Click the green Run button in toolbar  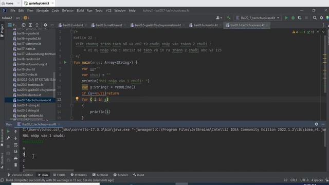coord(286,18)
